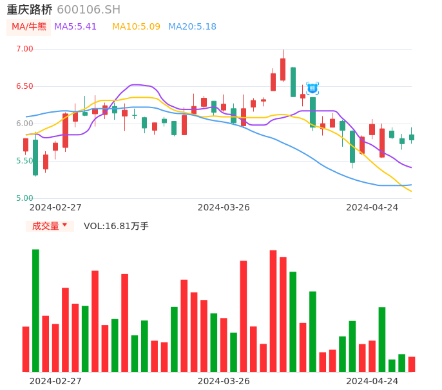Screen dimensions: 442x390
Task: Click the tallest green volume bar at far left
Action: [x=35, y=310]
